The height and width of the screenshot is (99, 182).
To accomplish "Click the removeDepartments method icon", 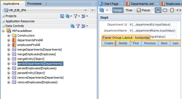I will pos(14,78).
